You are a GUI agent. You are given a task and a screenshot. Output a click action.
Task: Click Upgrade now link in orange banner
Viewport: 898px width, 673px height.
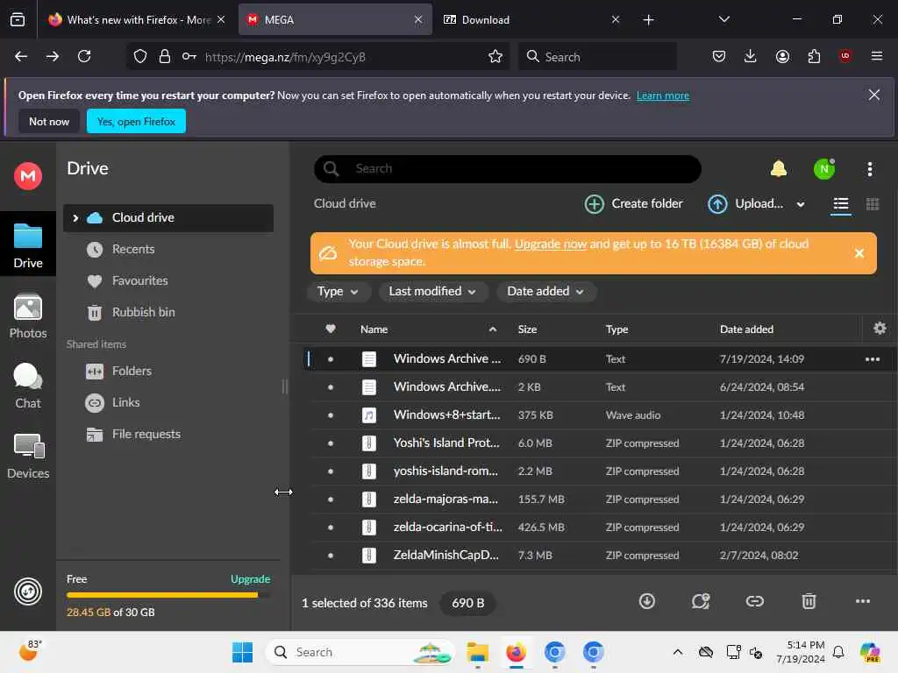551,244
